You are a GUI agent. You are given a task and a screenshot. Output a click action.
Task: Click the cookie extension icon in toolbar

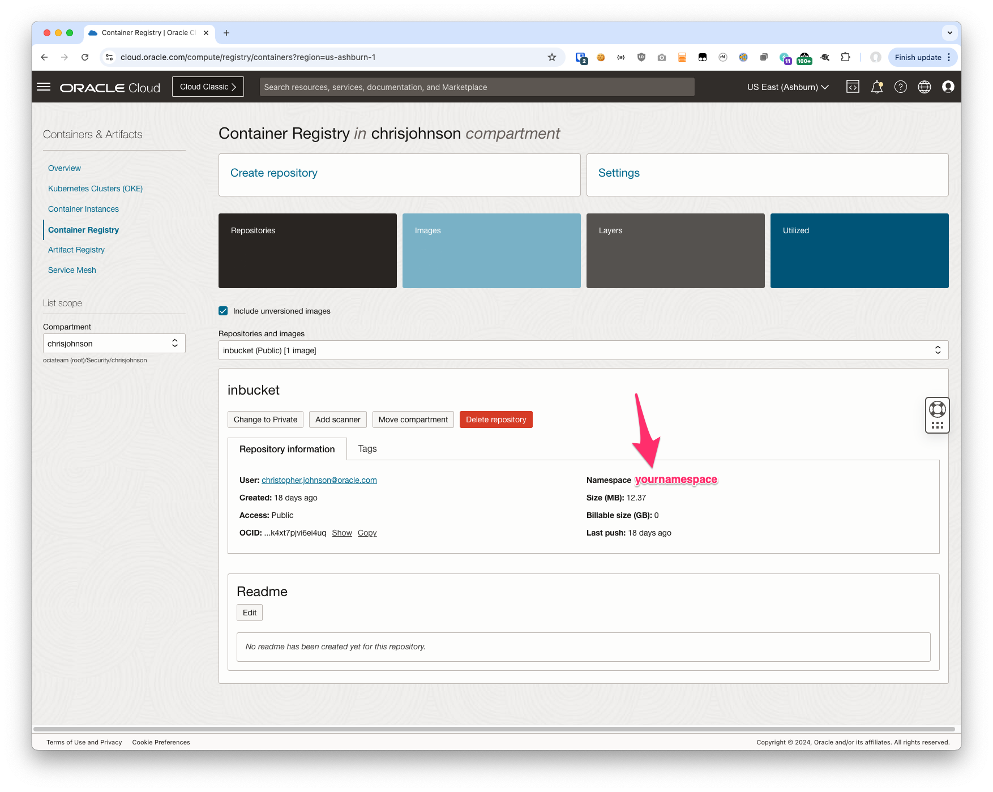tap(601, 57)
